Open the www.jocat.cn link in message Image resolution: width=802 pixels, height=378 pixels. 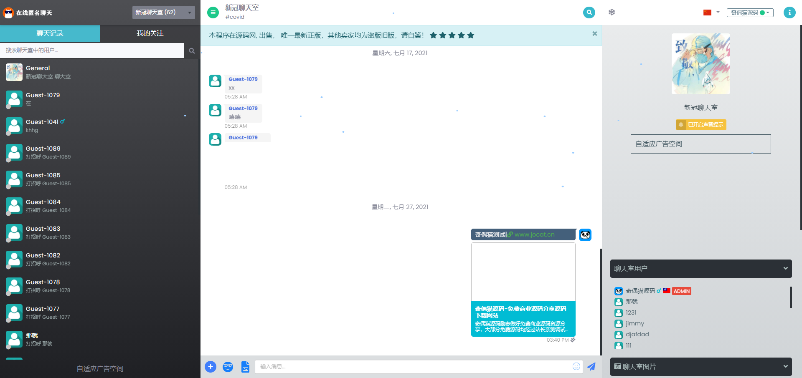pyautogui.click(x=534, y=234)
